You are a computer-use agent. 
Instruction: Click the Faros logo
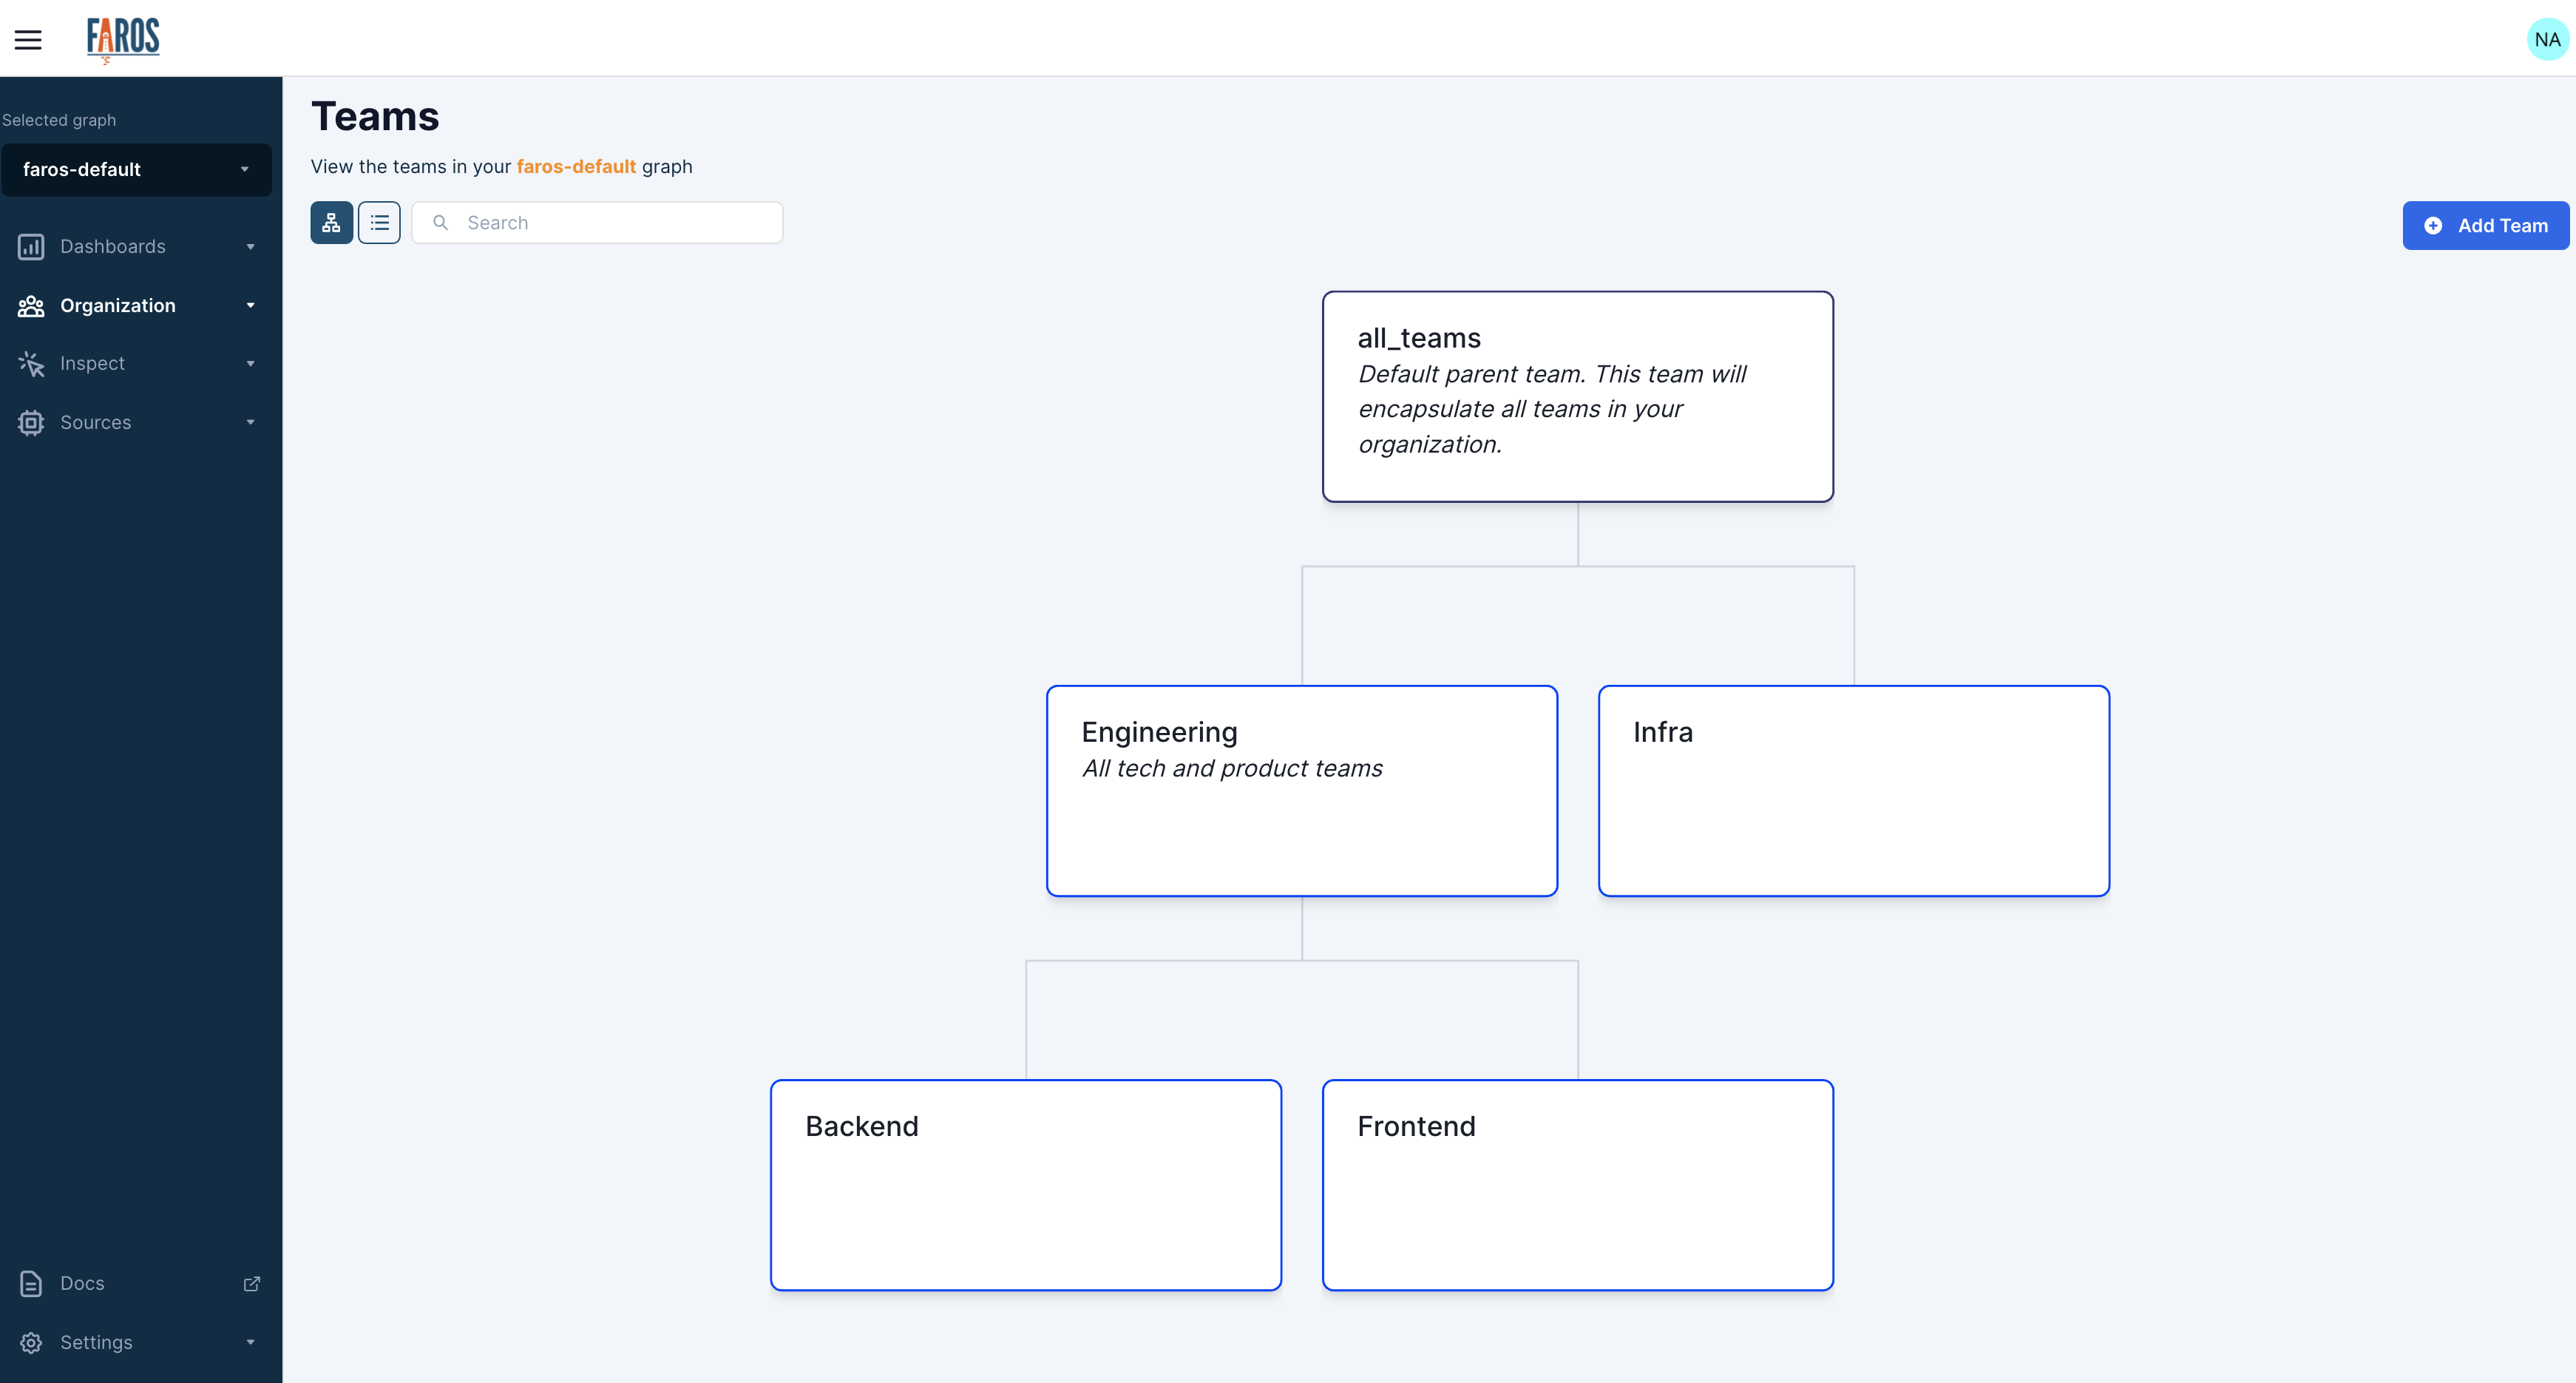click(x=123, y=39)
